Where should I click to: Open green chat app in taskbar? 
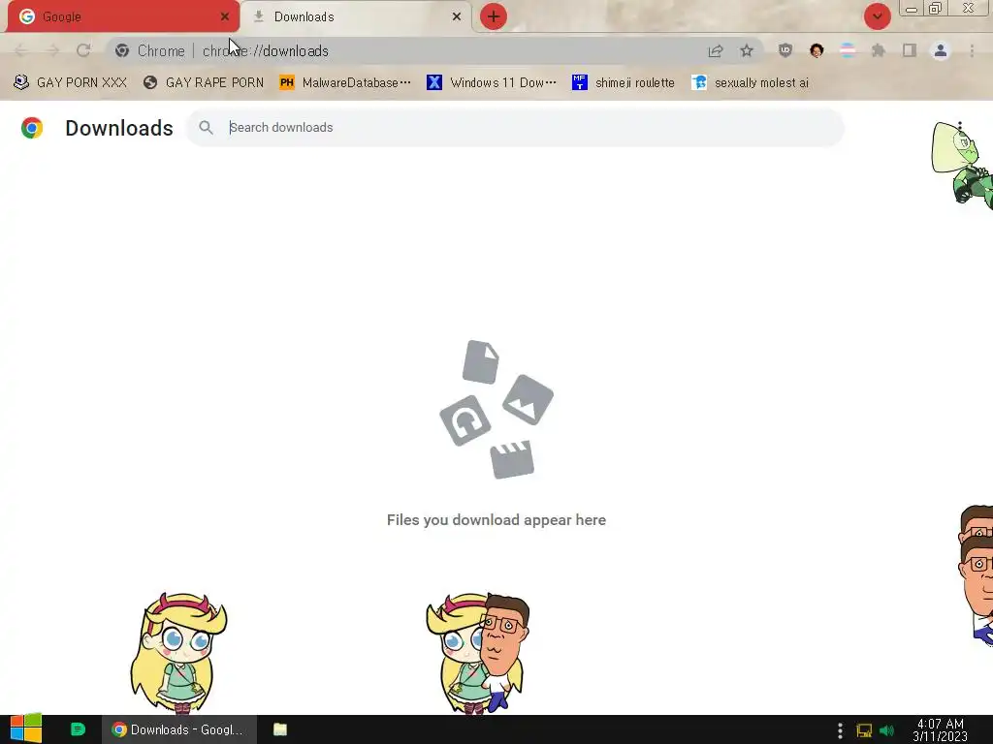coord(78,729)
